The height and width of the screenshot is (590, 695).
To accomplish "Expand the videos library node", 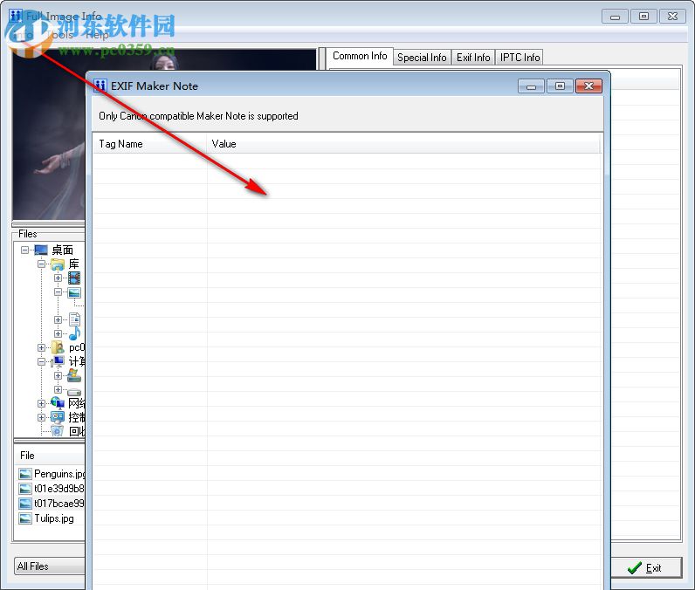I will (x=58, y=278).
